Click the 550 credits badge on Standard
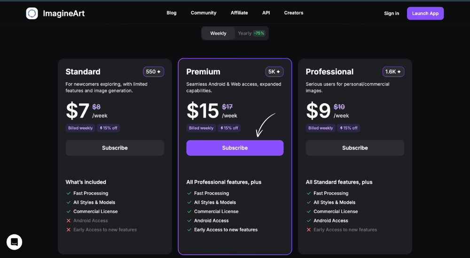 click(154, 71)
